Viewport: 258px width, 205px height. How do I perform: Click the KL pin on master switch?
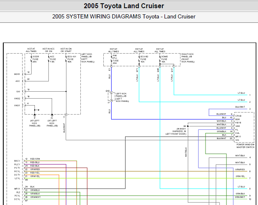(237, 130)
